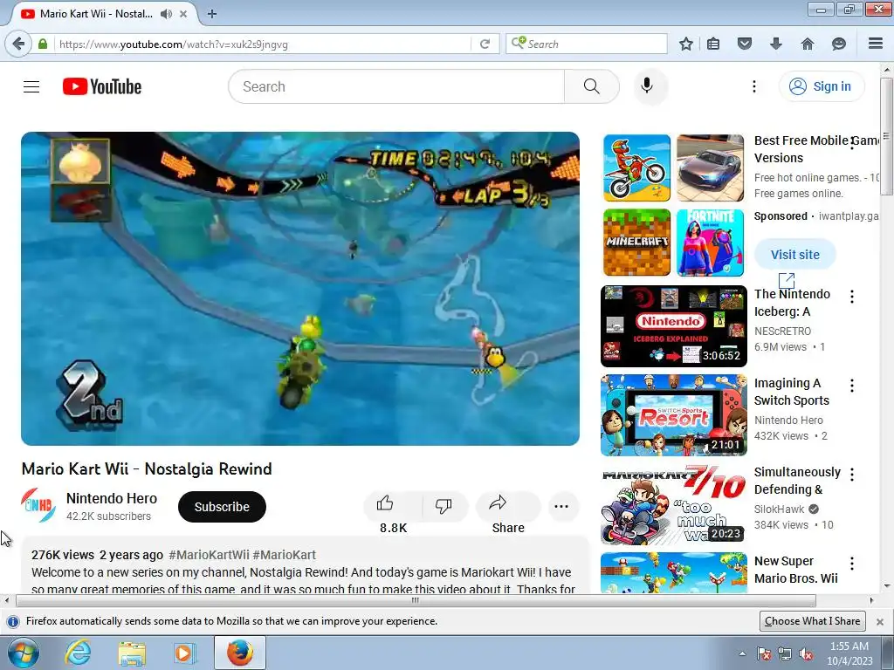The width and height of the screenshot is (894, 670).
Task: Click the horizontal scrollbar right arrow
Action: pos(871,600)
